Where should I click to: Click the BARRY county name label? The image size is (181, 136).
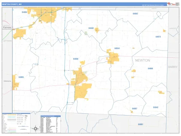[173, 67]
